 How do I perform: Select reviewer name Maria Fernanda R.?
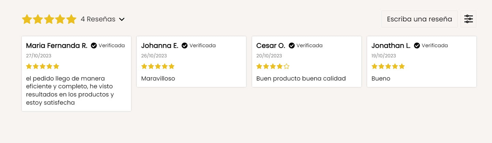pos(57,46)
